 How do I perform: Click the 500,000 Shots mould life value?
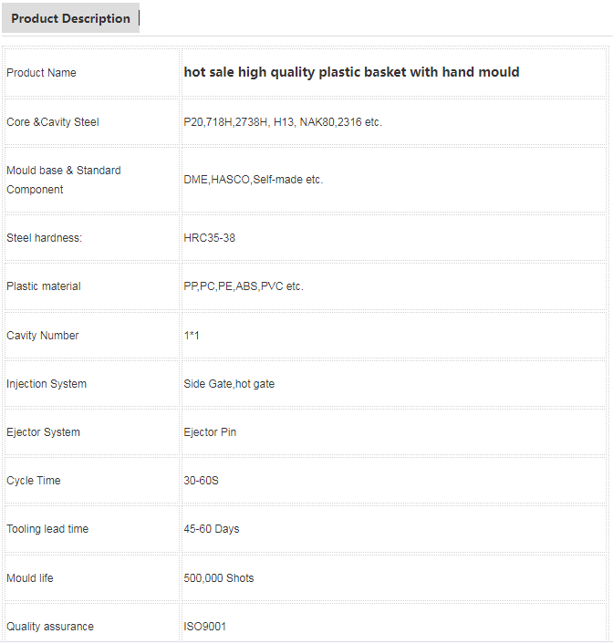pyautogui.click(x=219, y=578)
